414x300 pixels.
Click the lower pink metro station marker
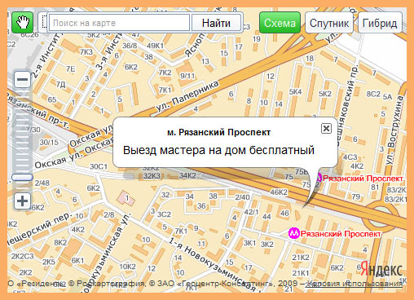coord(293,233)
